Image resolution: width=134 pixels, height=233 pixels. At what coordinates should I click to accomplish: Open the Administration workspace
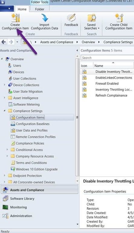[x=21, y=216]
